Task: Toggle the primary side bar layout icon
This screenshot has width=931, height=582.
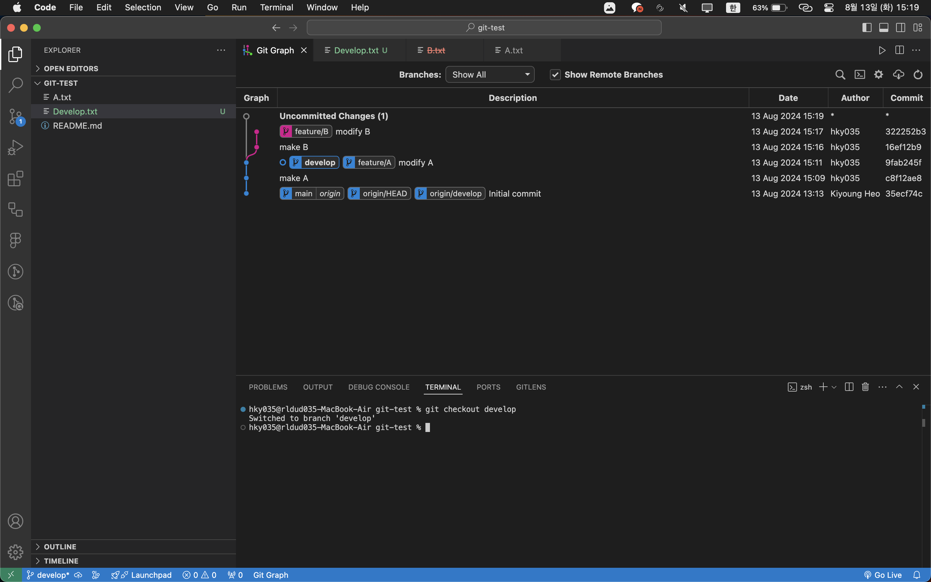Action: (x=867, y=28)
